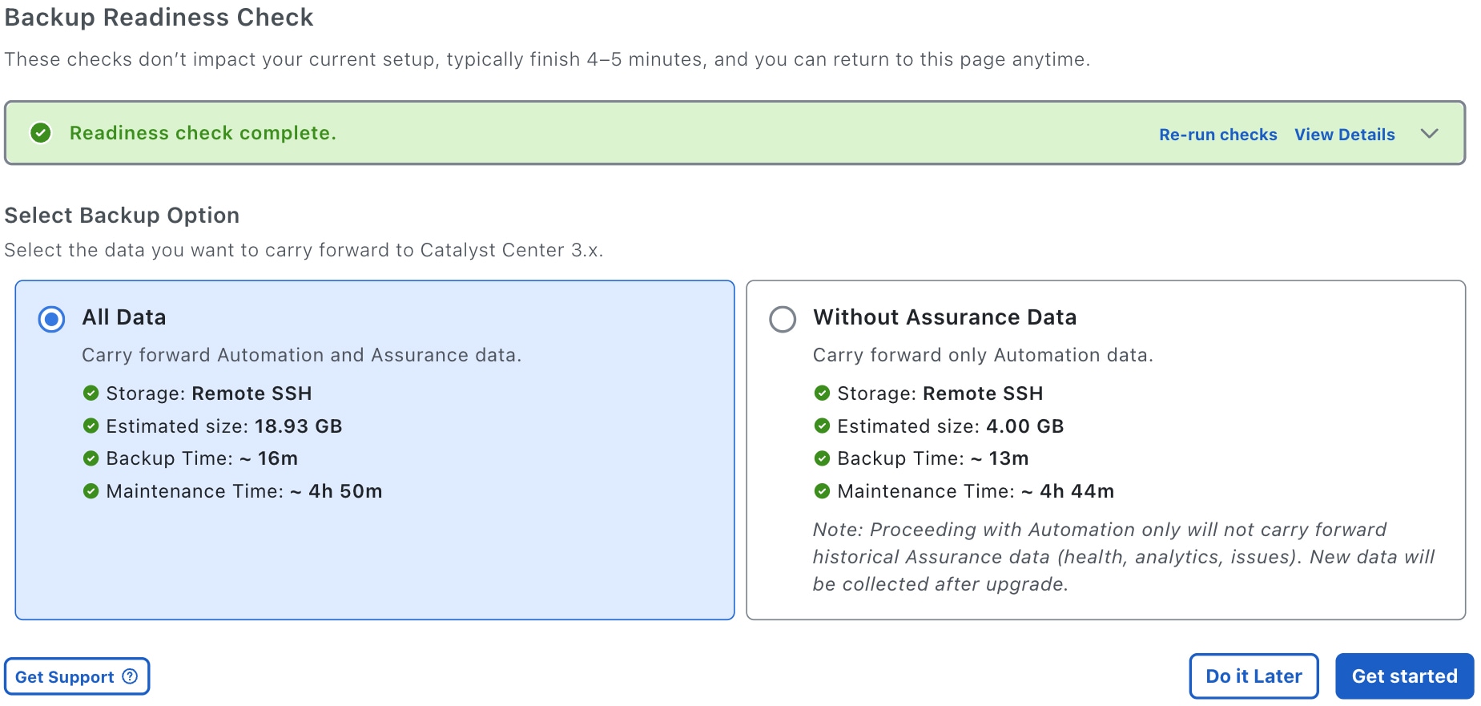The image size is (1481, 706).
Task: Click the 16m Backup Time checkmark icon
Action: [x=91, y=458]
